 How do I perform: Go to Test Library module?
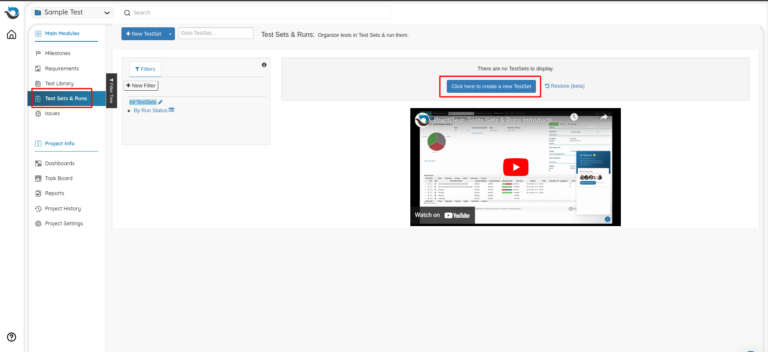(59, 84)
